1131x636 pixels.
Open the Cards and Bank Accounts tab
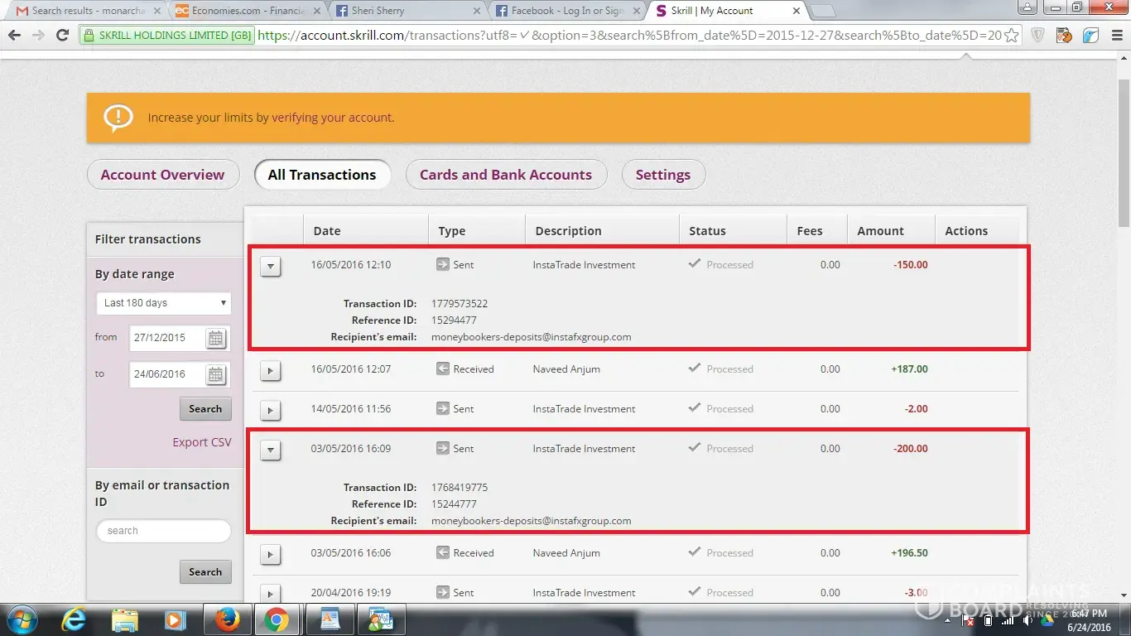pyautogui.click(x=505, y=175)
